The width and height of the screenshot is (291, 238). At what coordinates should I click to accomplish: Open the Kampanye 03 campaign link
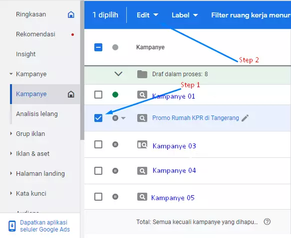click(x=174, y=146)
